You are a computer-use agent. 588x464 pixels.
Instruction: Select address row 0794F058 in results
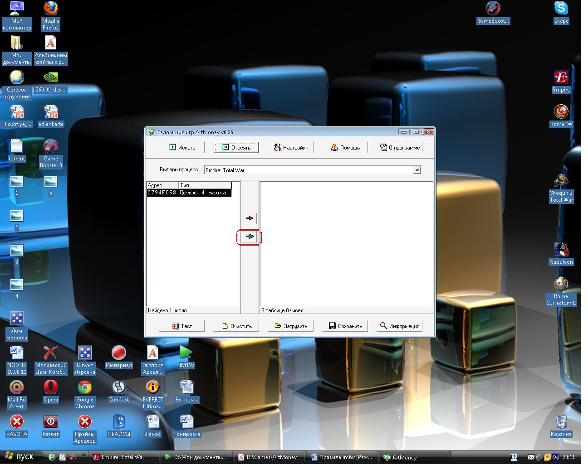coord(189,193)
